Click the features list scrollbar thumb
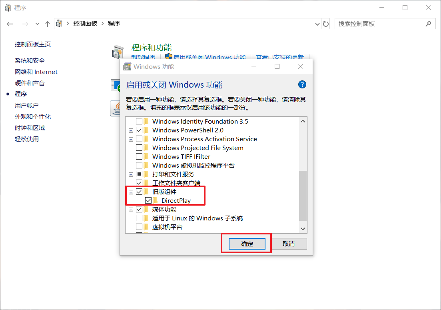Viewport: 441px width, 310px height. click(303, 196)
